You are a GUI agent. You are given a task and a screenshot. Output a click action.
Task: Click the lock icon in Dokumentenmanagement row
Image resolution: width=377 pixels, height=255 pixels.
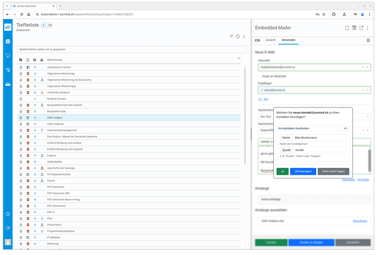tap(42, 131)
